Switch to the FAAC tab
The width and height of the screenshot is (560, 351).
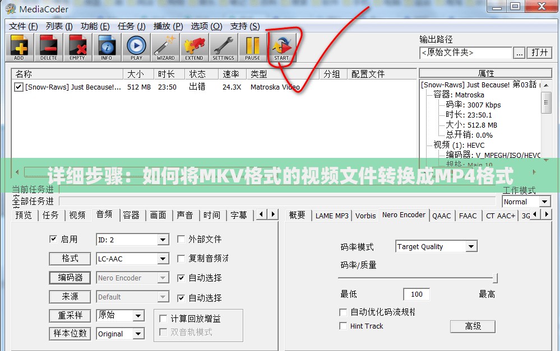468,216
